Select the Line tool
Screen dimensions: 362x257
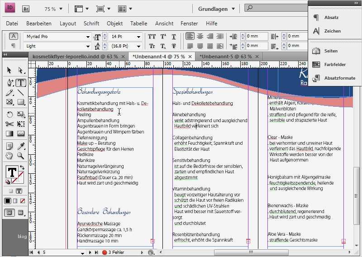21,93
